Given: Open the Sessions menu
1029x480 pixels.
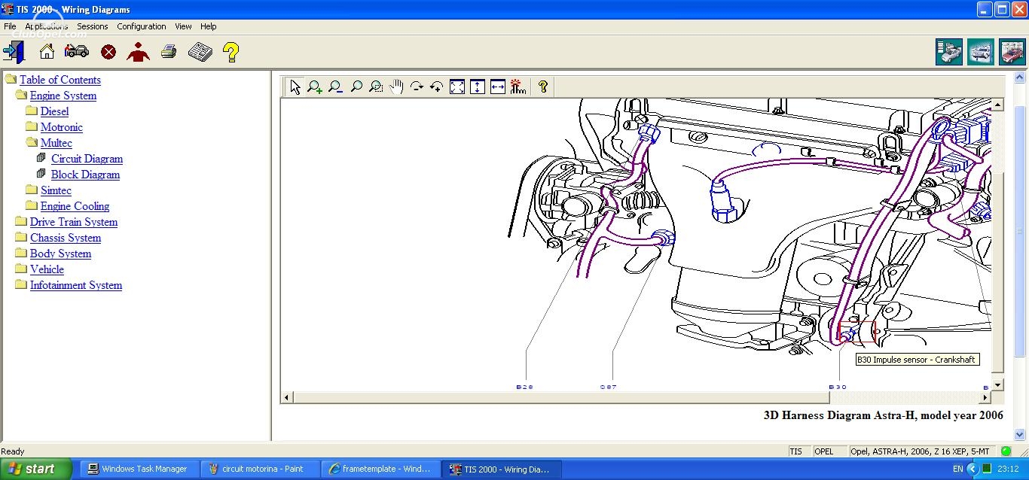Looking at the screenshot, I should [x=93, y=26].
